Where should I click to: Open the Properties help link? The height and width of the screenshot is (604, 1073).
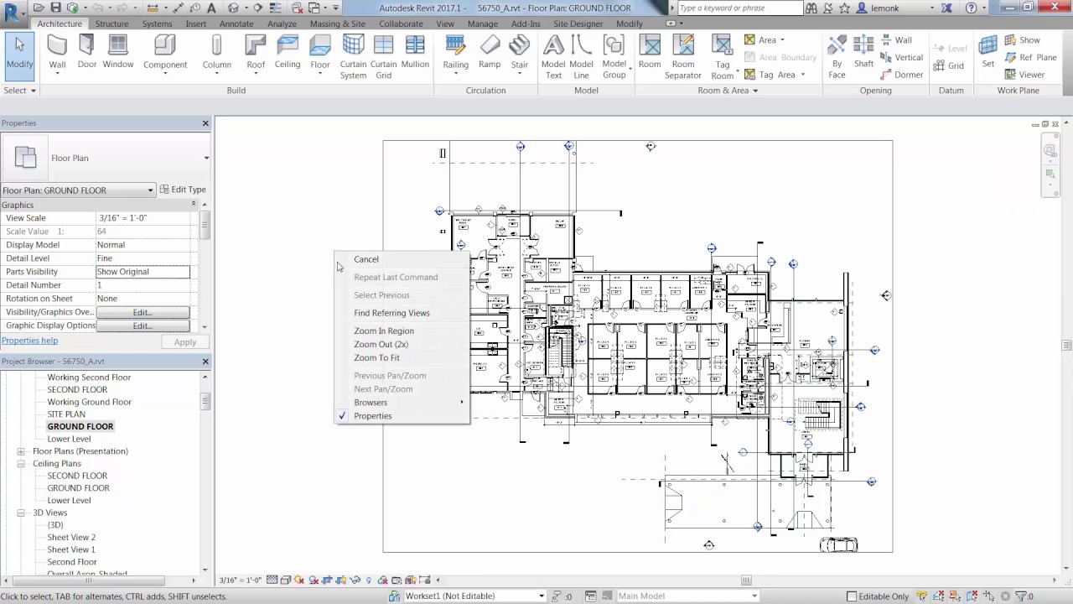pyautogui.click(x=29, y=341)
